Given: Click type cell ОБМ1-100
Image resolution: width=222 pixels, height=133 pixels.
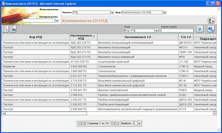Looking at the screenshot, I should (186, 52).
